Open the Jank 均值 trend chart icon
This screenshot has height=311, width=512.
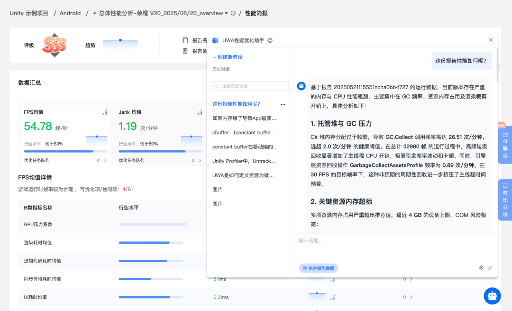coord(199,112)
